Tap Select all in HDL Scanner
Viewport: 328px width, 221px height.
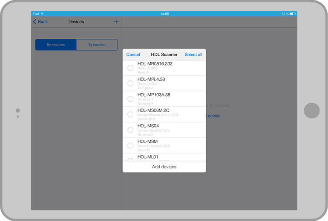193,55
